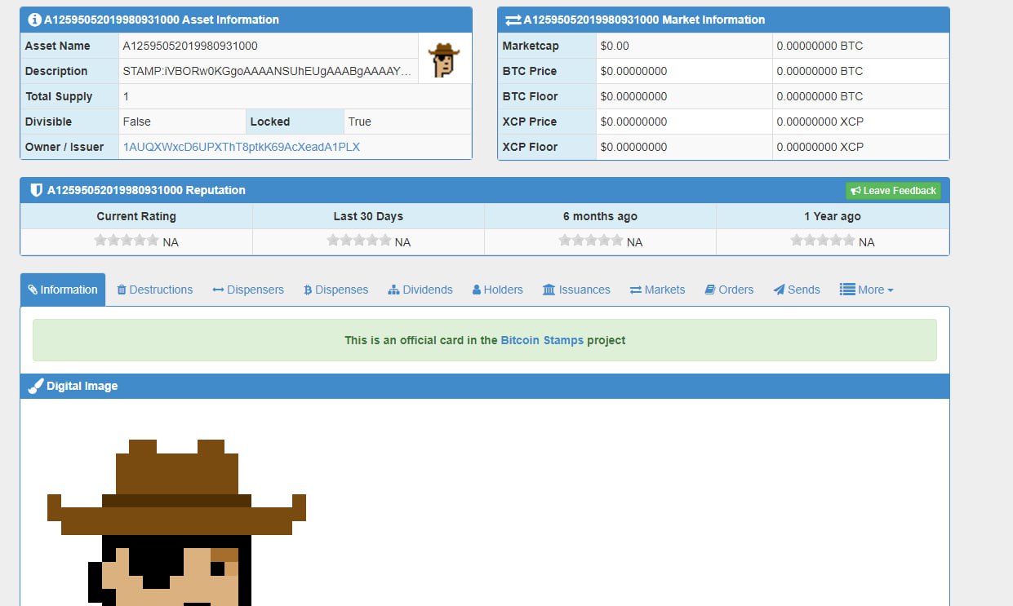Screen dimensions: 1013x606
Task: Click the large pixel cowboy digital image
Action: [x=176, y=522]
